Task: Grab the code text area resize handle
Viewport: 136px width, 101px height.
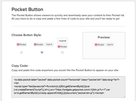Action: point(124,97)
